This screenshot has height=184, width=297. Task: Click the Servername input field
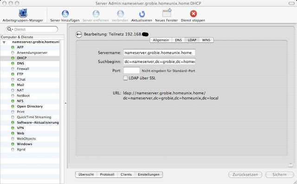coord(159,52)
